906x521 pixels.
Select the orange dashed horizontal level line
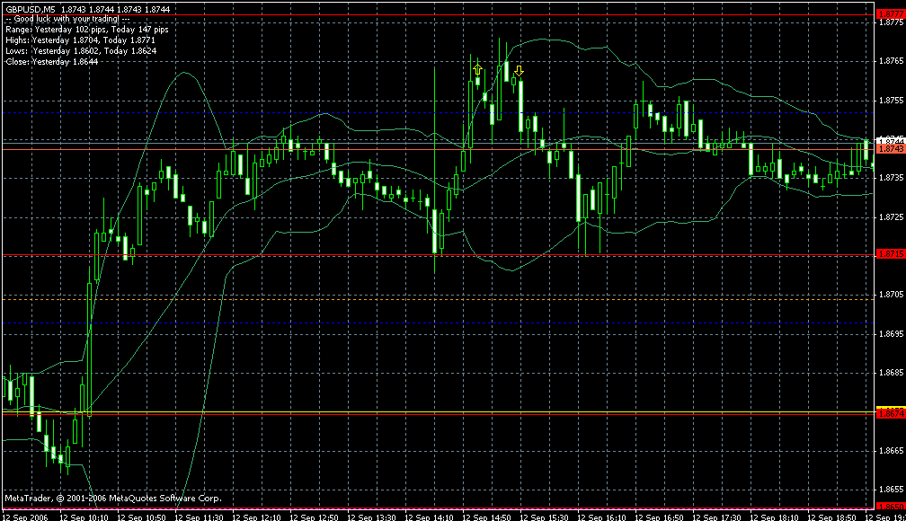tap(438, 299)
